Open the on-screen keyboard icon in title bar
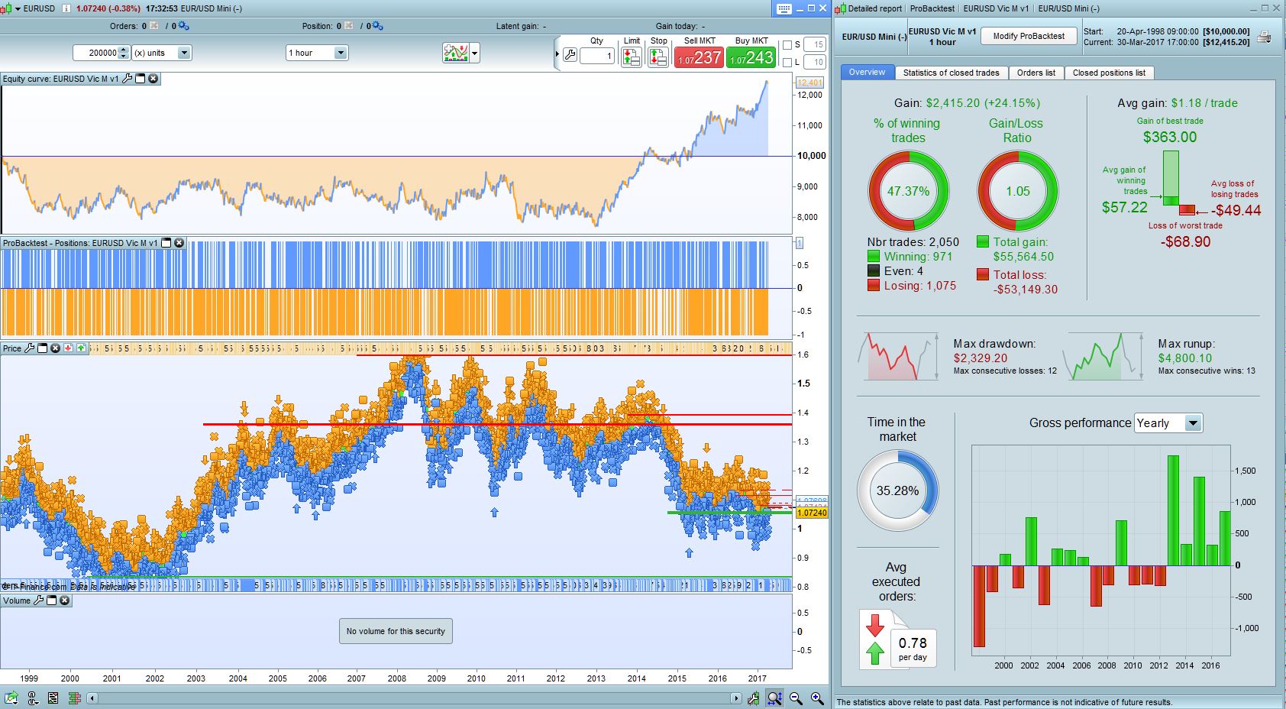This screenshot has width=1286, height=709. click(784, 8)
